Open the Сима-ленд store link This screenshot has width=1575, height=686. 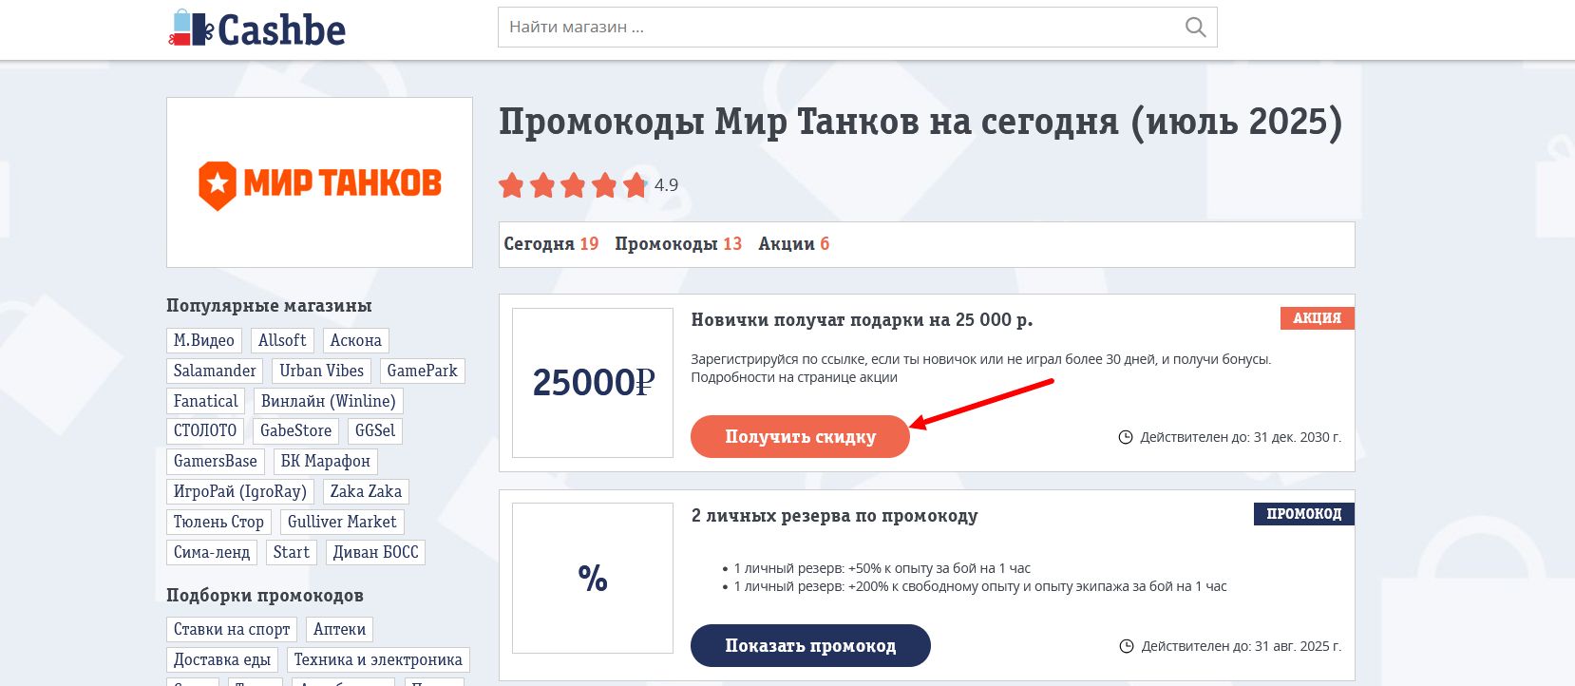212,552
